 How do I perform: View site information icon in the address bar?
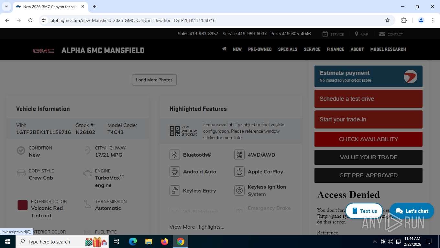pos(45,20)
